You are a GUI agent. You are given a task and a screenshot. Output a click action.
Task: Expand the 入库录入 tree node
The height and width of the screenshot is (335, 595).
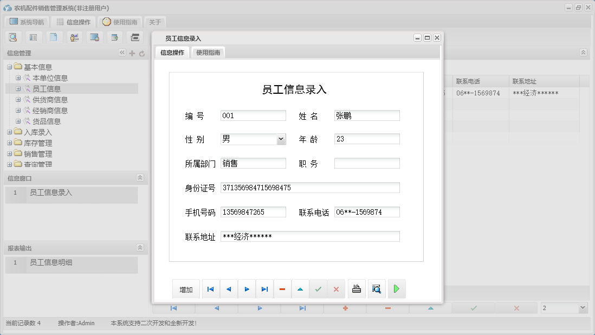pos(10,132)
